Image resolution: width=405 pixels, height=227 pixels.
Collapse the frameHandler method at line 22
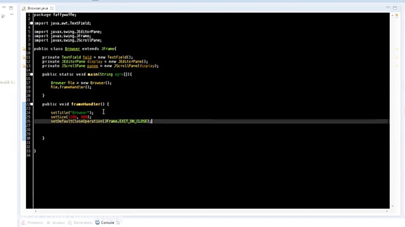pyautogui.click(x=31, y=104)
